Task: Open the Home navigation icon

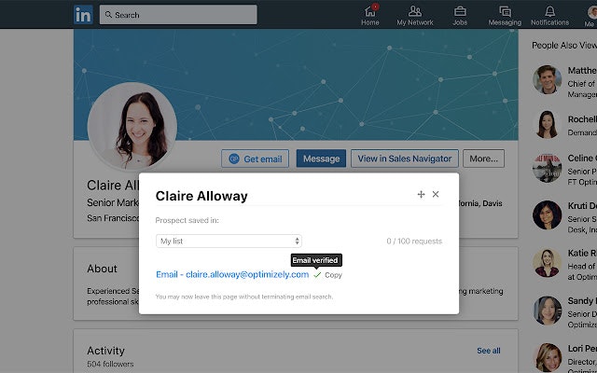Action: [370, 16]
